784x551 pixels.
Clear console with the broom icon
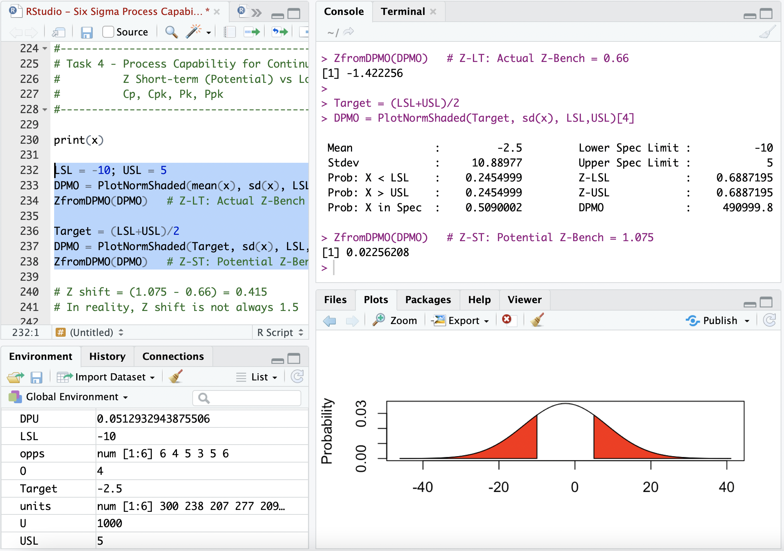coord(767,32)
